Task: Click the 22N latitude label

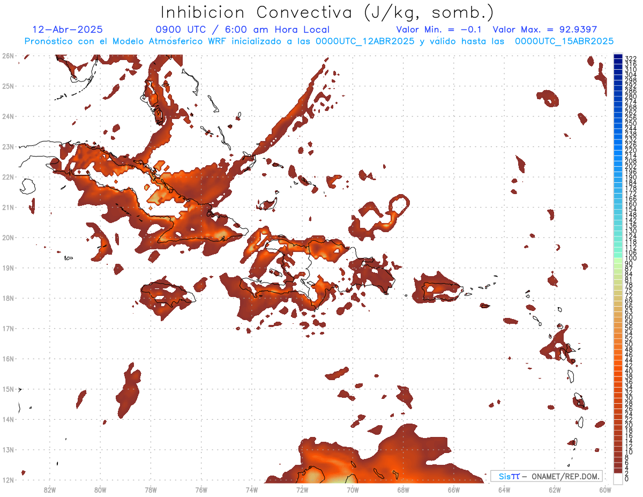Action: click(8, 177)
